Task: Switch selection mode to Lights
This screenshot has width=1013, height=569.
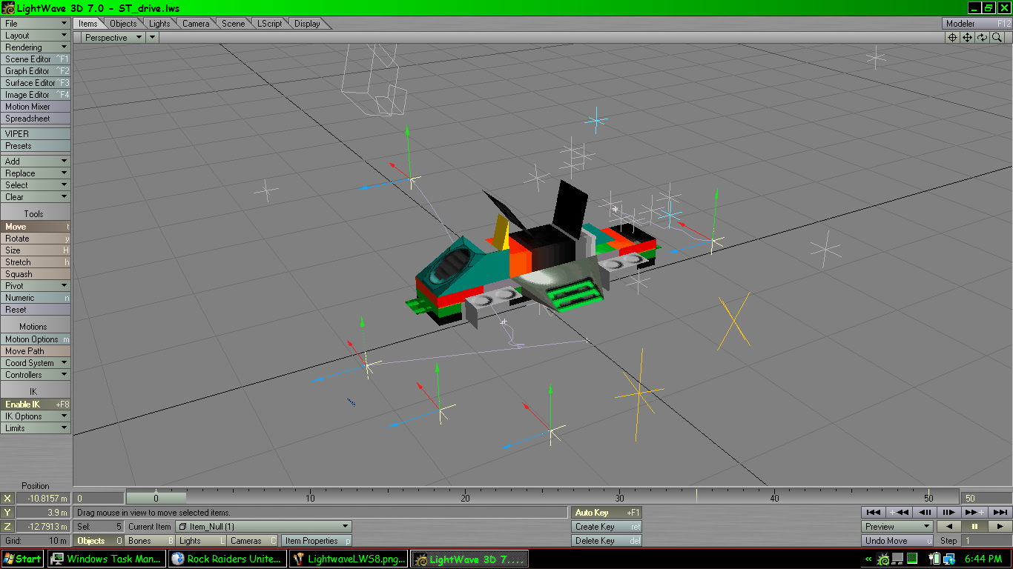Action: point(201,541)
